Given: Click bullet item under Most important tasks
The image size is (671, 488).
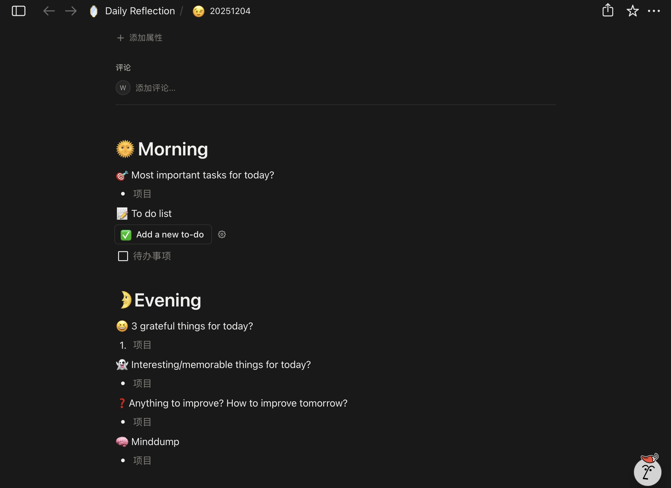Looking at the screenshot, I should (142, 194).
